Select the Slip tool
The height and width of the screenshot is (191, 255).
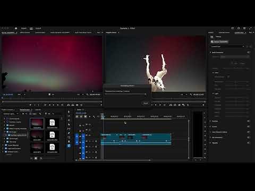pos(69,129)
